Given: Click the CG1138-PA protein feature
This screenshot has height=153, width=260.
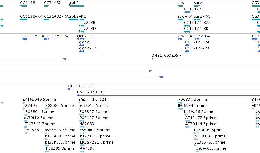Looking at the screenshot, I should pos(24,39).
